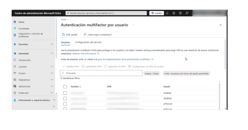Open the Copilot button
The width and height of the screenshot is (248, 130).
click(x=156, y=13)
